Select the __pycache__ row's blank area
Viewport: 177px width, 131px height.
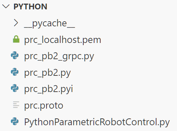click(126, 23)
